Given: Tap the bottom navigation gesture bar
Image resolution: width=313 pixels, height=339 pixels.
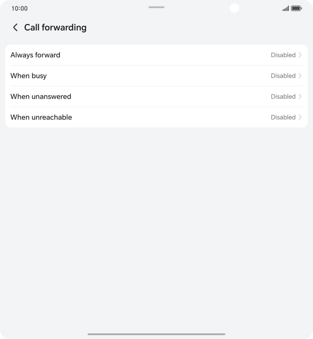Looking at the screenshot, I should pos(156,334).
